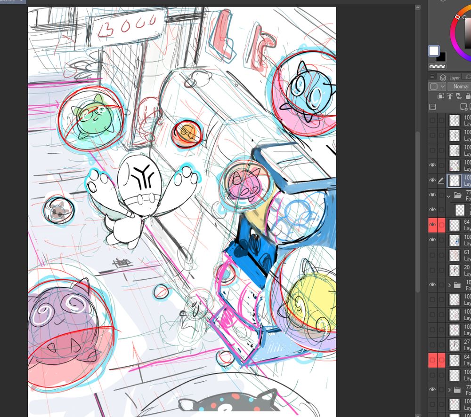Click the '20' opacity value text
Image resolution: width=471 pixels, height=417 pixels.
pos(467,267)
